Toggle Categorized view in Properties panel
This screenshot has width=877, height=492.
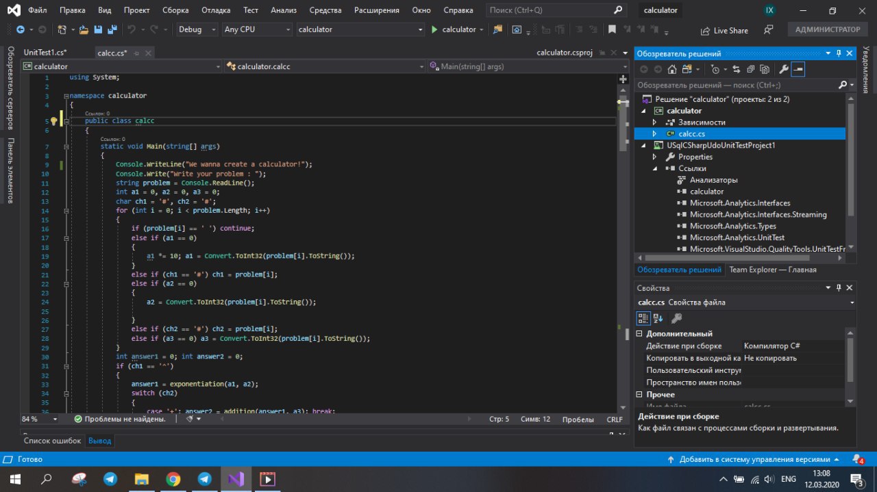(643, 318)
